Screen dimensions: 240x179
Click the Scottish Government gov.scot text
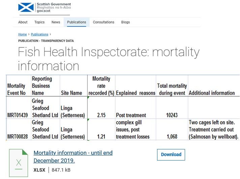coord(54,7)
